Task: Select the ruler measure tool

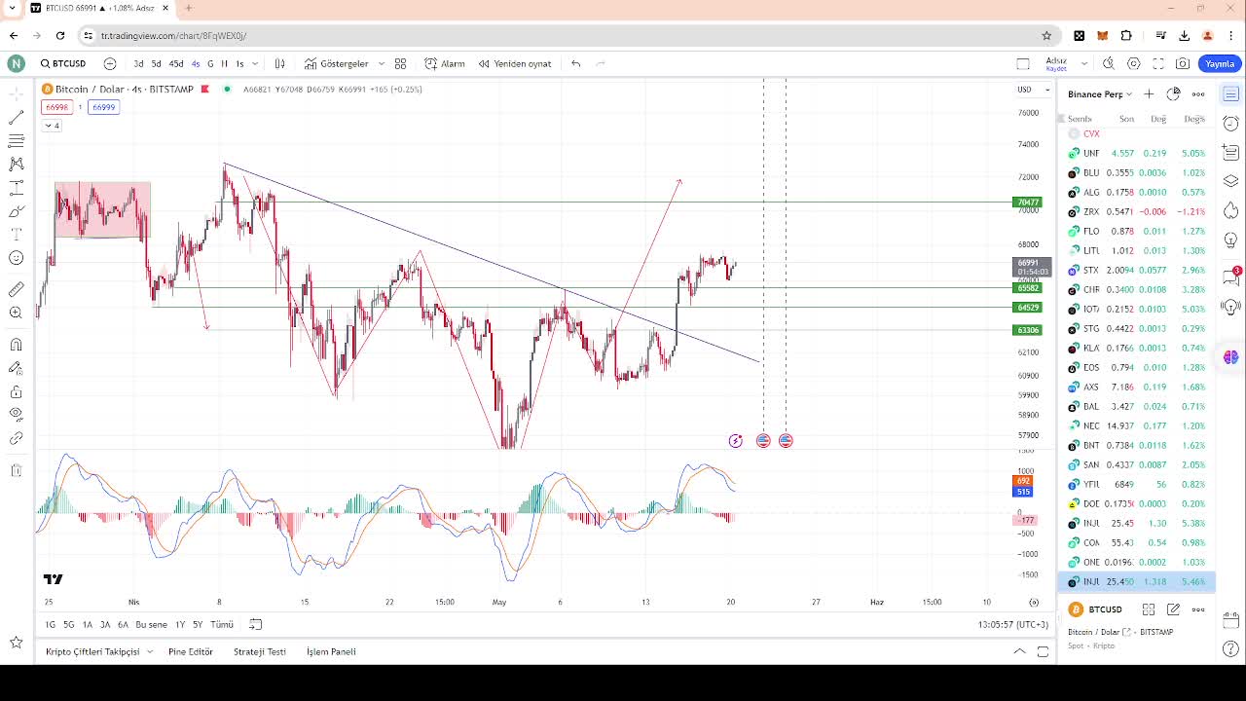Action: [x=16, y=289]
